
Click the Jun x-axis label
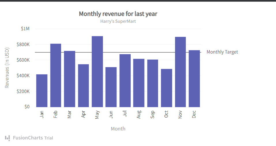point(111,114)
